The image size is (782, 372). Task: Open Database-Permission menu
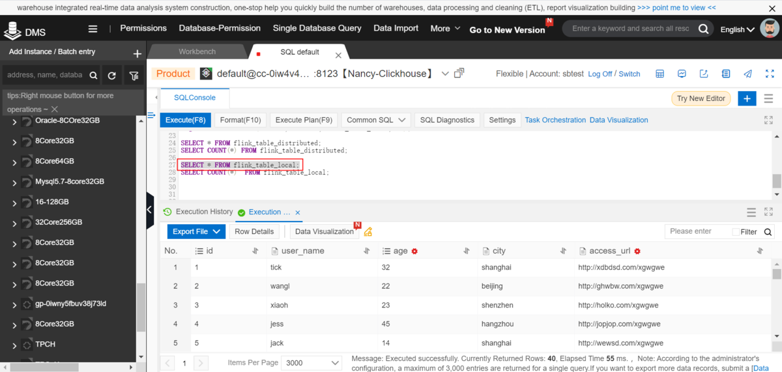pyautogui.click(x=220, y=29)
